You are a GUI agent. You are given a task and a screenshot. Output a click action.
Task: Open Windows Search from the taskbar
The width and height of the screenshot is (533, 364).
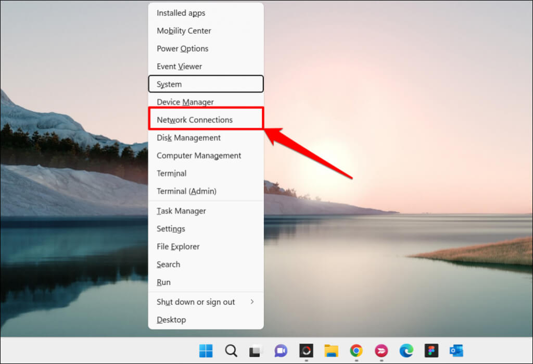coord(231,350)
